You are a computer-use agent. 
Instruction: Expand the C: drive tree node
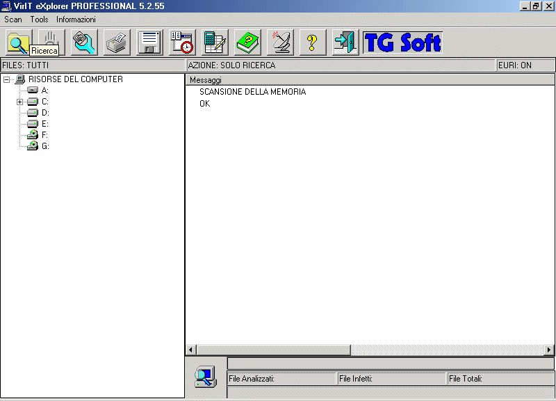(x=20, y=102)
